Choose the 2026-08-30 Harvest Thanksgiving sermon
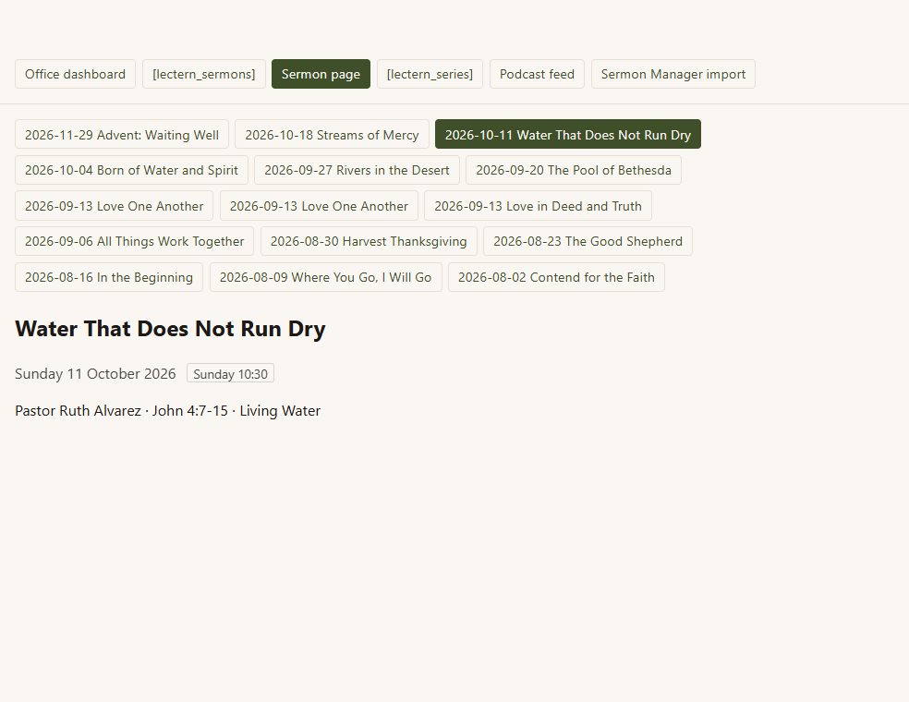Image resolution: width=909 pixels, height=702 pixels. click(x=369, y=241)
